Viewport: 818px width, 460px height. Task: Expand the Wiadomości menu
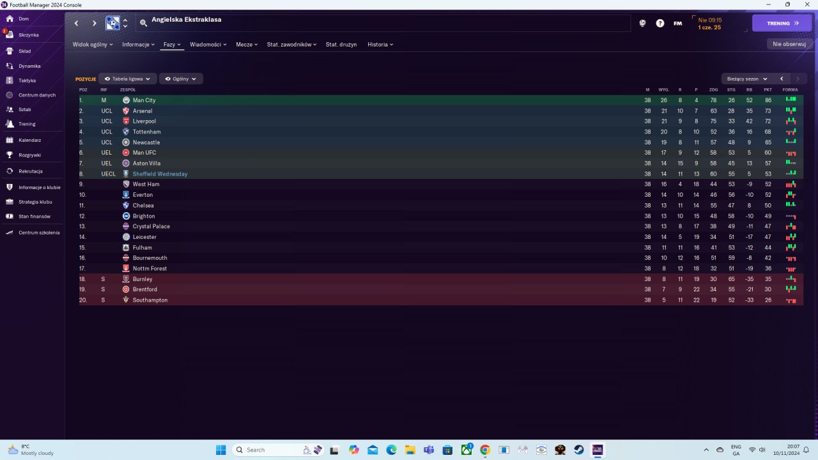[x=208, y=45]
